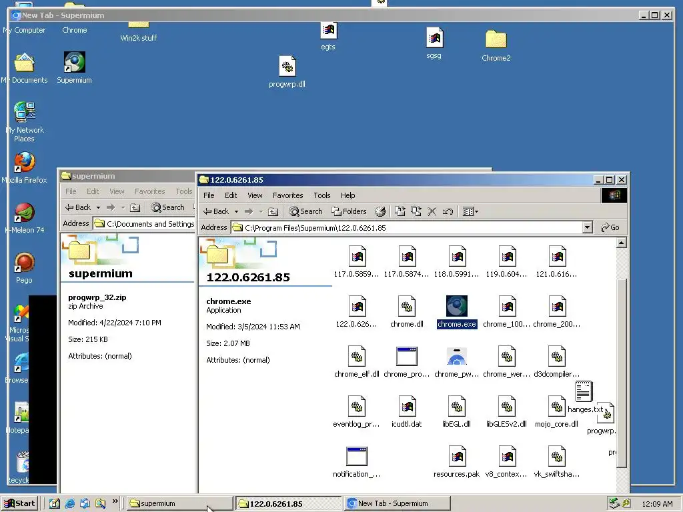Select the Mozilla Firefox desktop icon
This screenshot has height=512, width=683.
coord(25,167)
